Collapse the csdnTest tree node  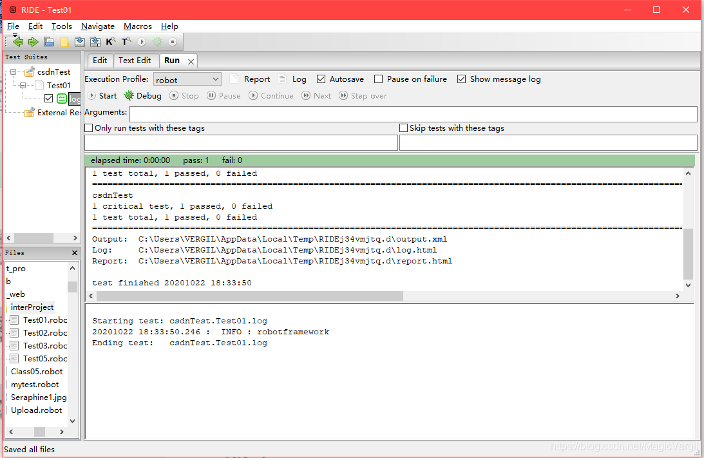point(13,72)
